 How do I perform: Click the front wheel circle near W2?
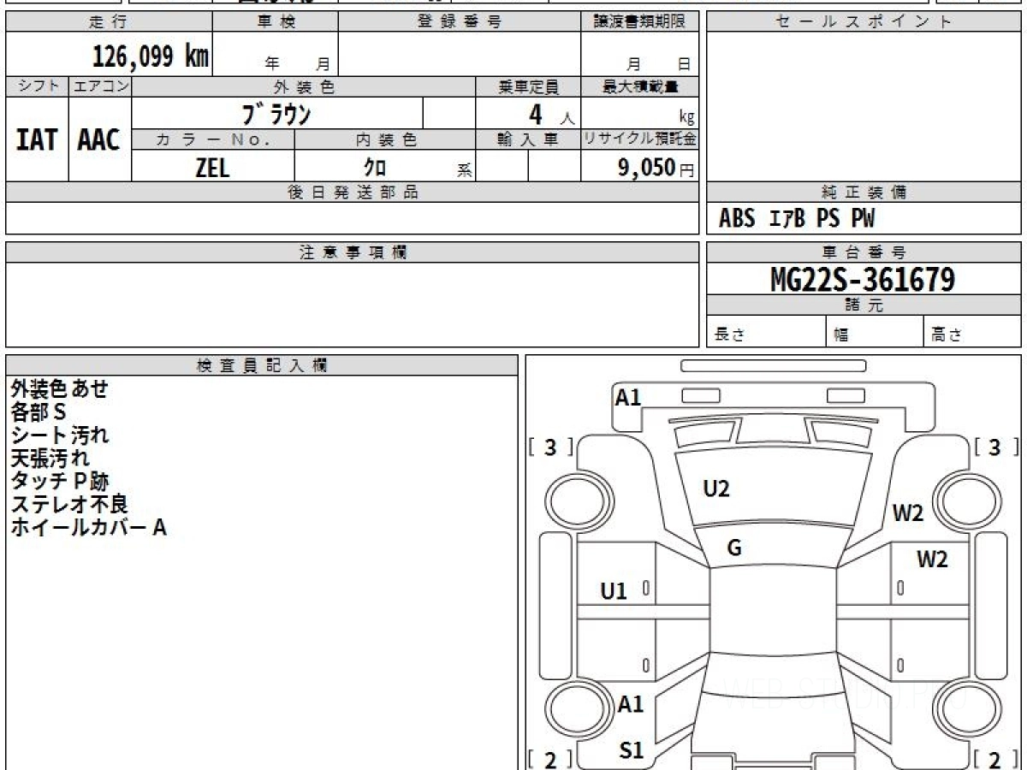[966, 500]
